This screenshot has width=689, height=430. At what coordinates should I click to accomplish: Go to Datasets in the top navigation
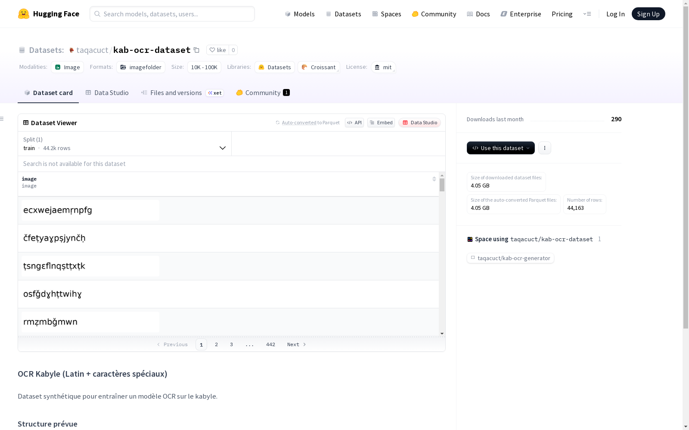click(x=343, y=14)
